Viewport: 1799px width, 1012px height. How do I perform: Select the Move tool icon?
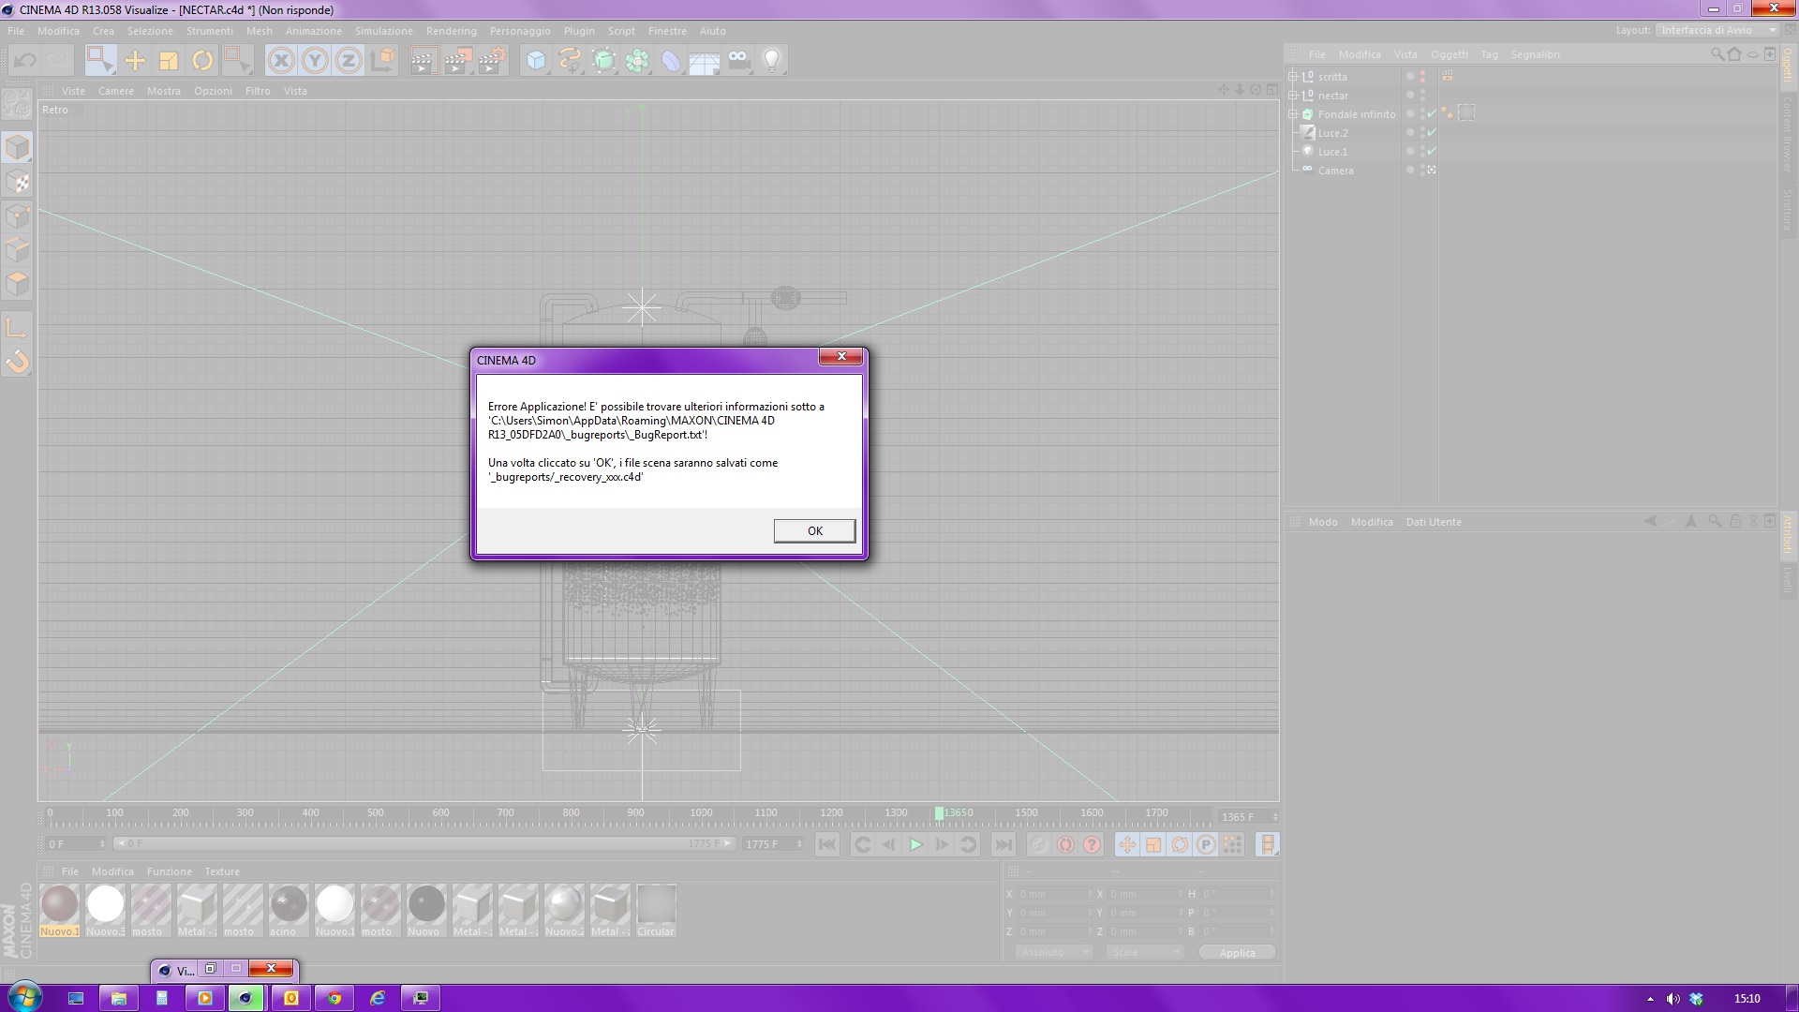pyautogui.click(x=135, y=61)
